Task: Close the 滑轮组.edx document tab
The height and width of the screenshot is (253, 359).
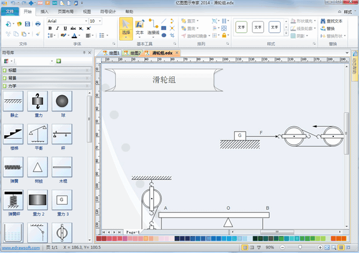Action: (x=177, y=53)
